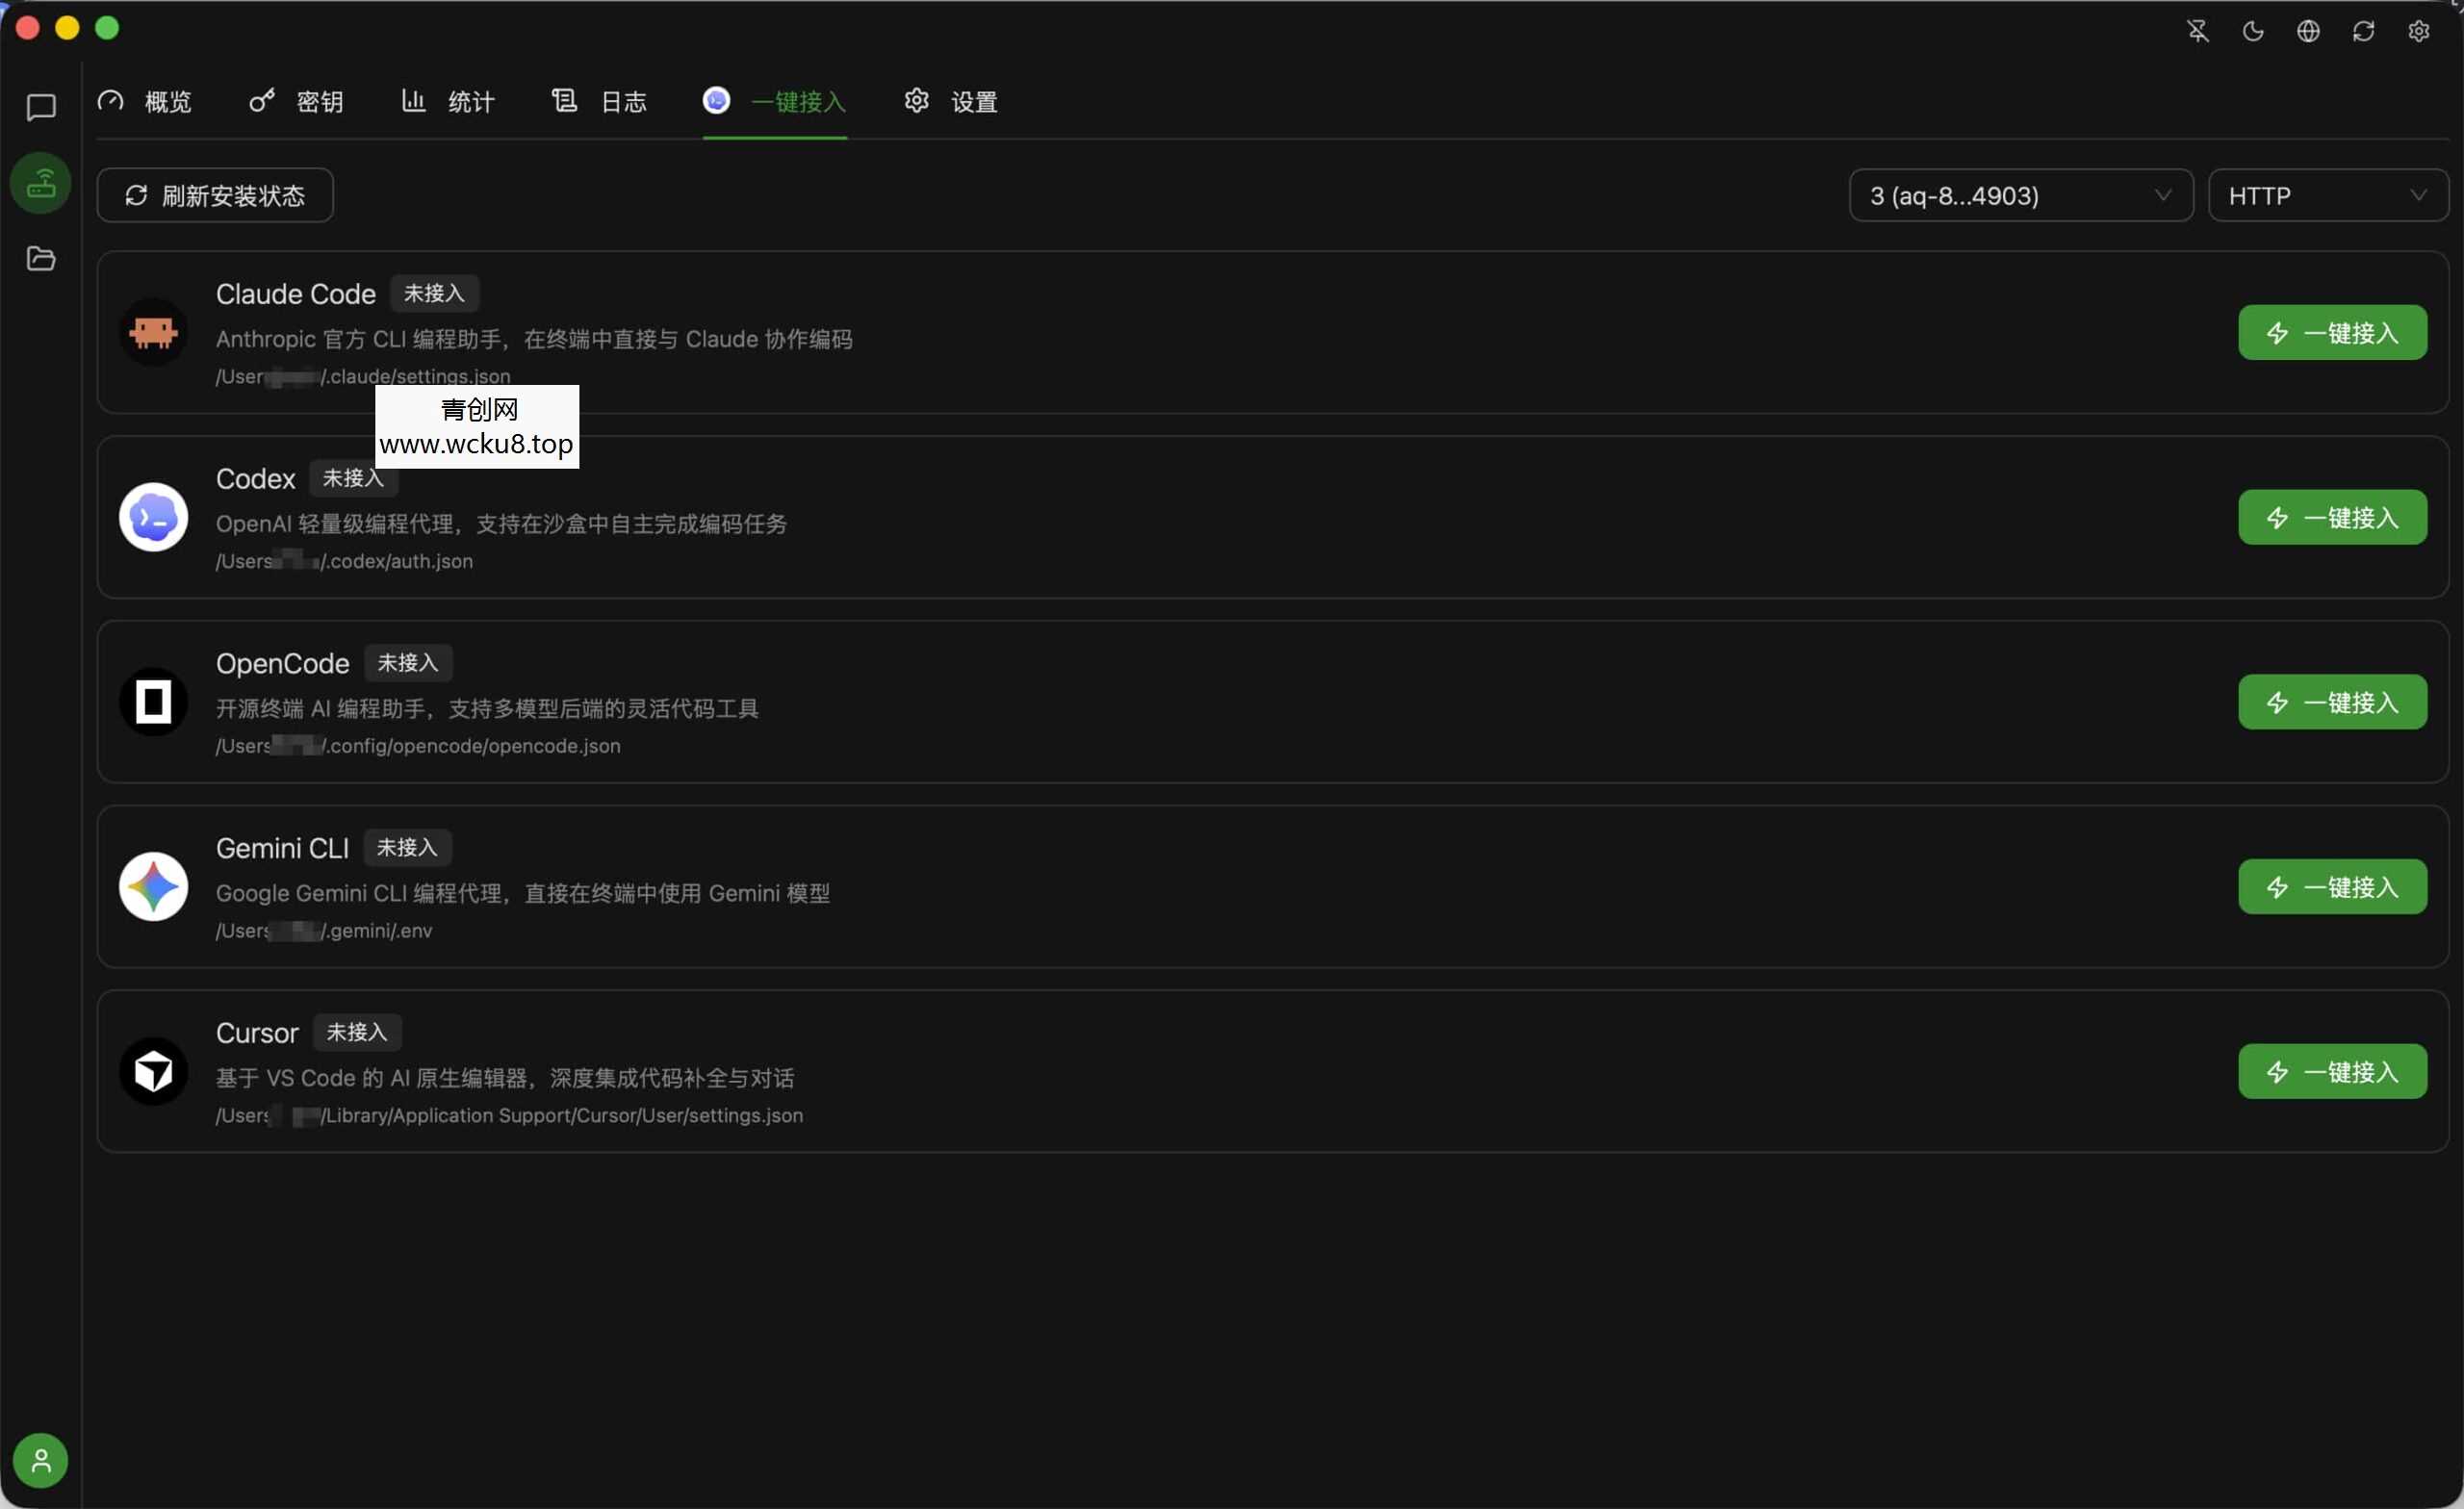The height and width of the screenshot is (1509, 2464).
Task: Toggle dark mode with the moon icon
Action: [2252, 31]
